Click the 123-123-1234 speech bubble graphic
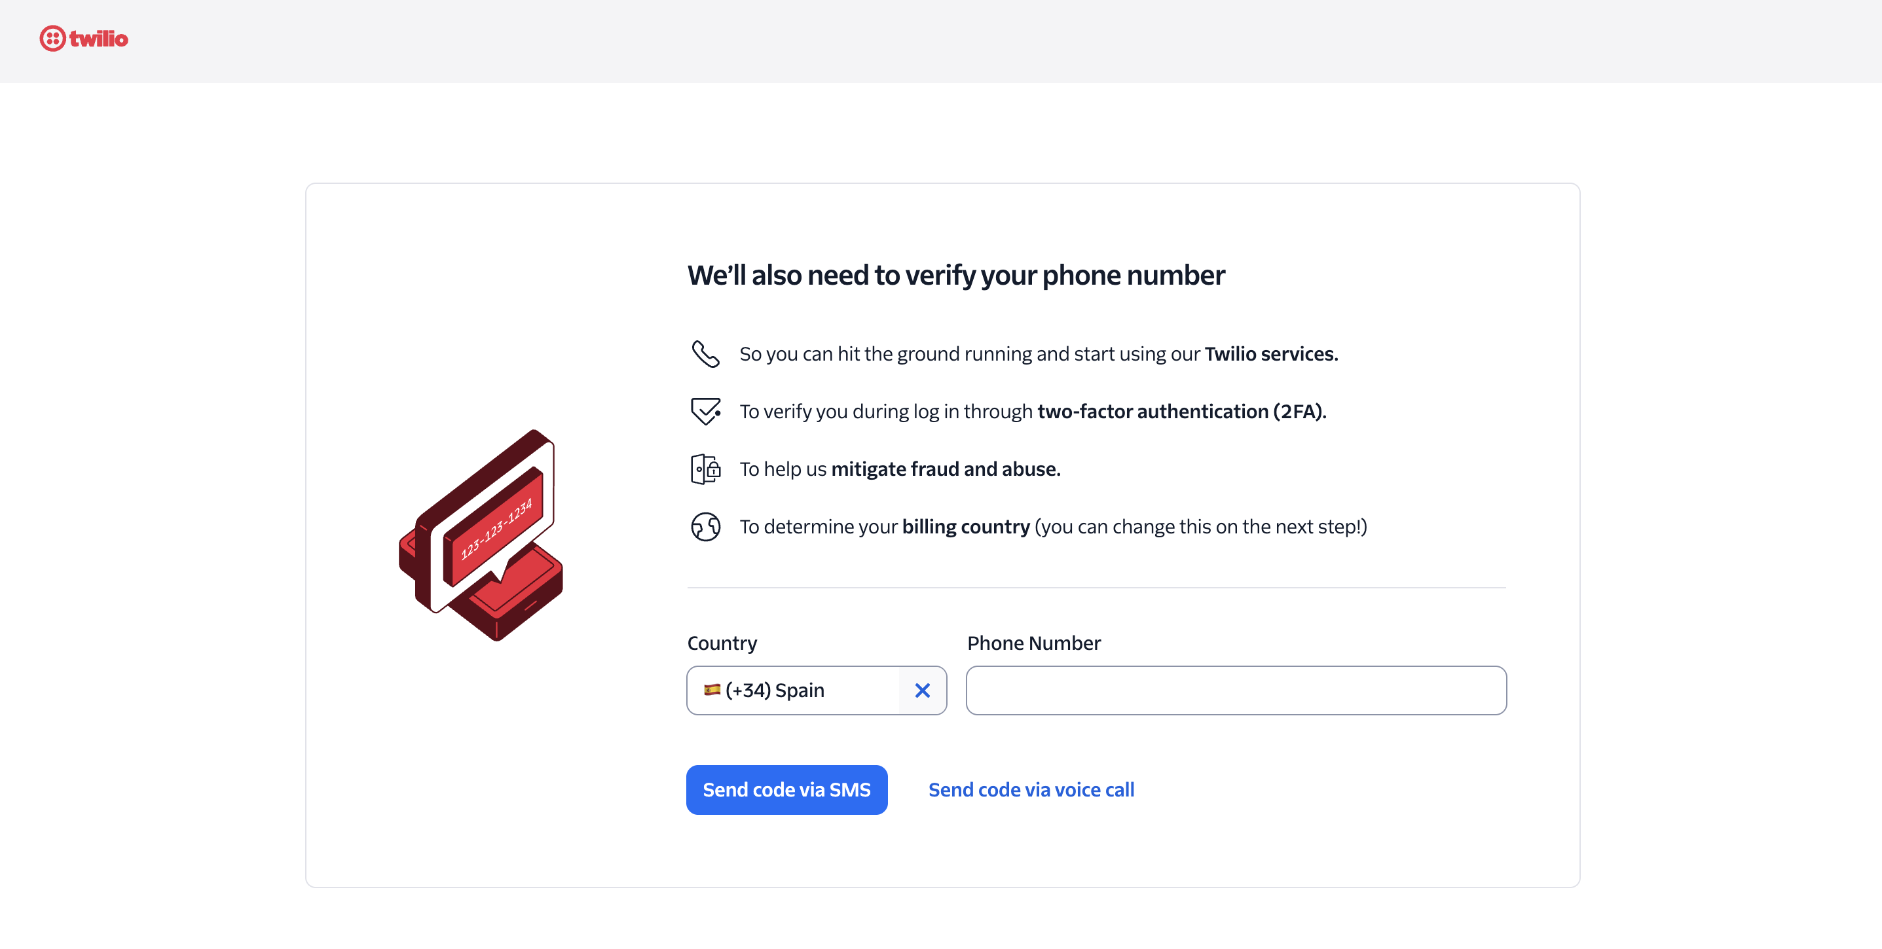Viewport: 1882px width, 949px height. [x=495, y=527]
